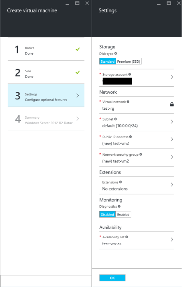Click the No extensions value
Screen dimensions: 182x287
click(x=115, y=189)
